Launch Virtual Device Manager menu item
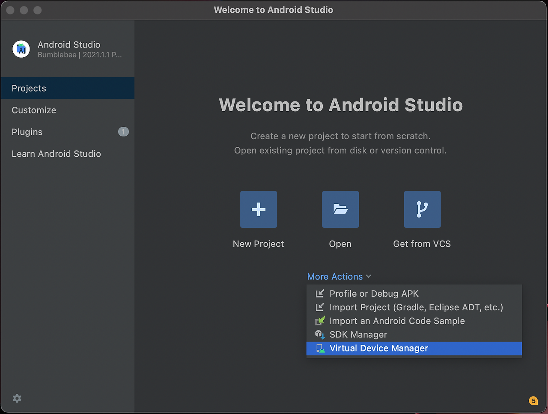 pyautogui.click(x=414, y=348)
